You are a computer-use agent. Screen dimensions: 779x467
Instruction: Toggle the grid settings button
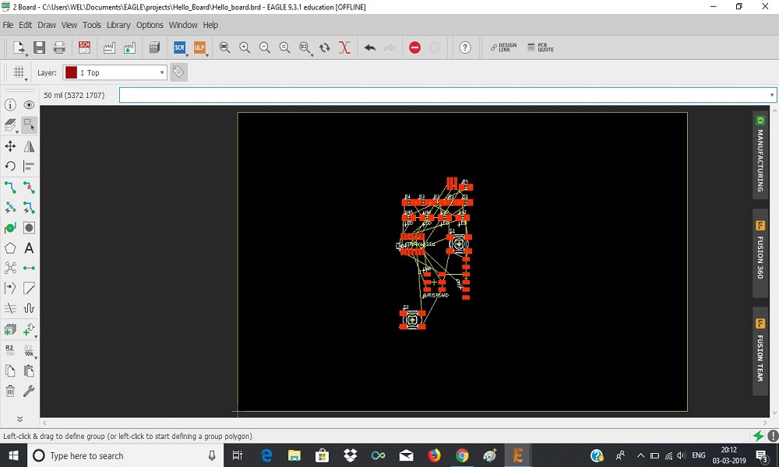pos(19,72)
